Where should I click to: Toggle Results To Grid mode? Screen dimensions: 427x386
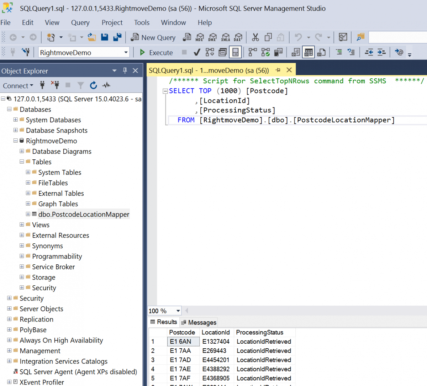coord(308,52)
